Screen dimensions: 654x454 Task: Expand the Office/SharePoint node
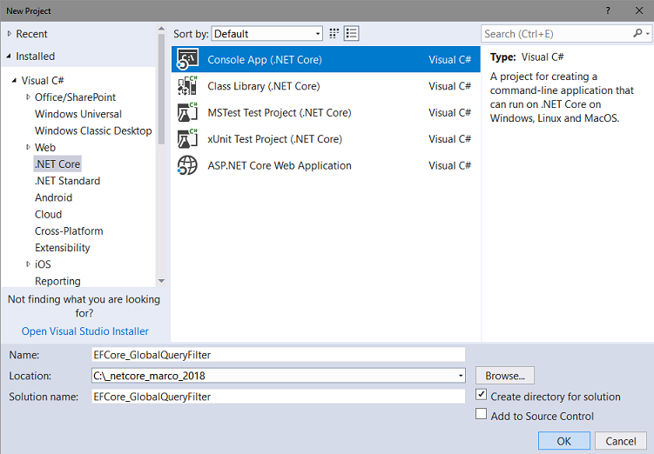point(28,97)
